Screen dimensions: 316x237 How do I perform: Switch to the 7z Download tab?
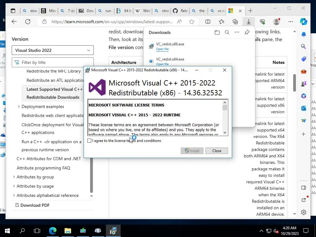pos(86,11)
